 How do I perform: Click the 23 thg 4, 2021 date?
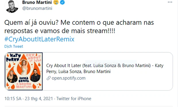[39, 99]
